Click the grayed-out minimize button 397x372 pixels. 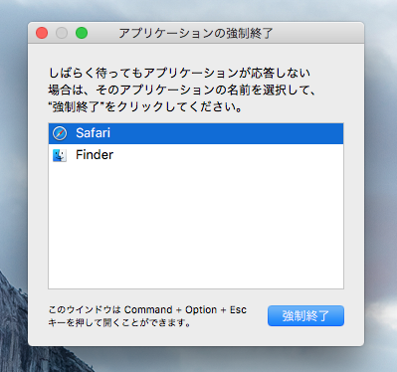62,33
